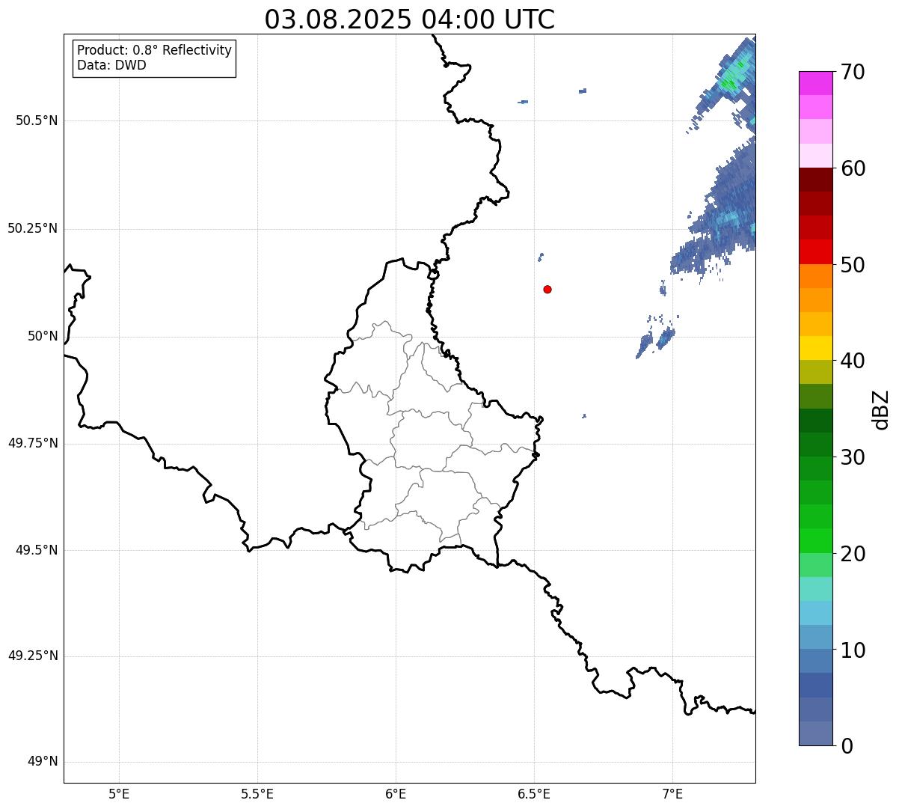The width and height of the screenshot is (899, 809).
Task: Click the 49.25°N latitude label
Action: coord(33,656)
